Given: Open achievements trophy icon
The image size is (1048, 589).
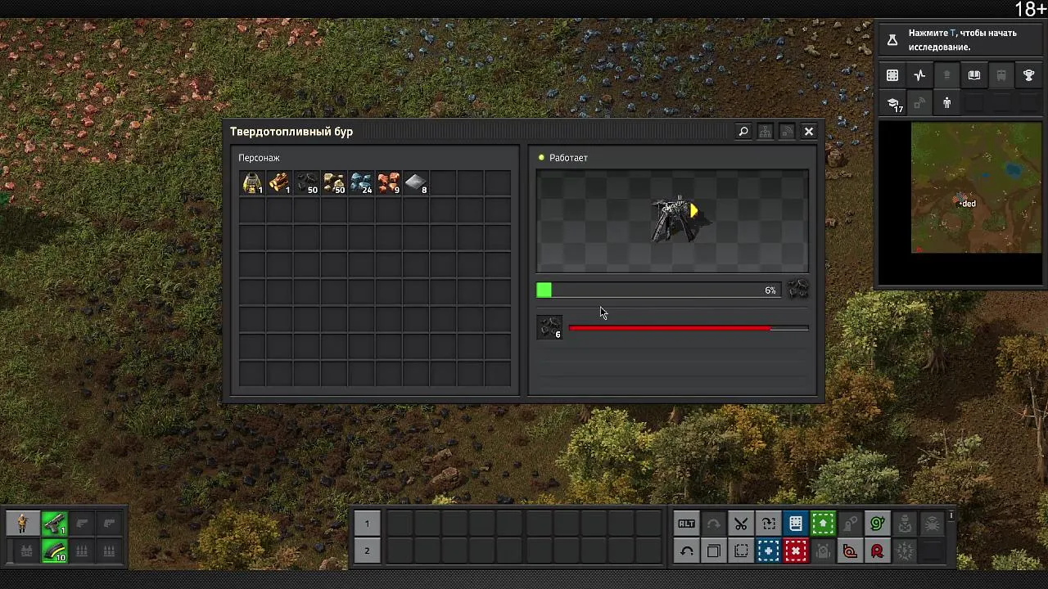Looking at the screenshot, I should click(1029, 75).
